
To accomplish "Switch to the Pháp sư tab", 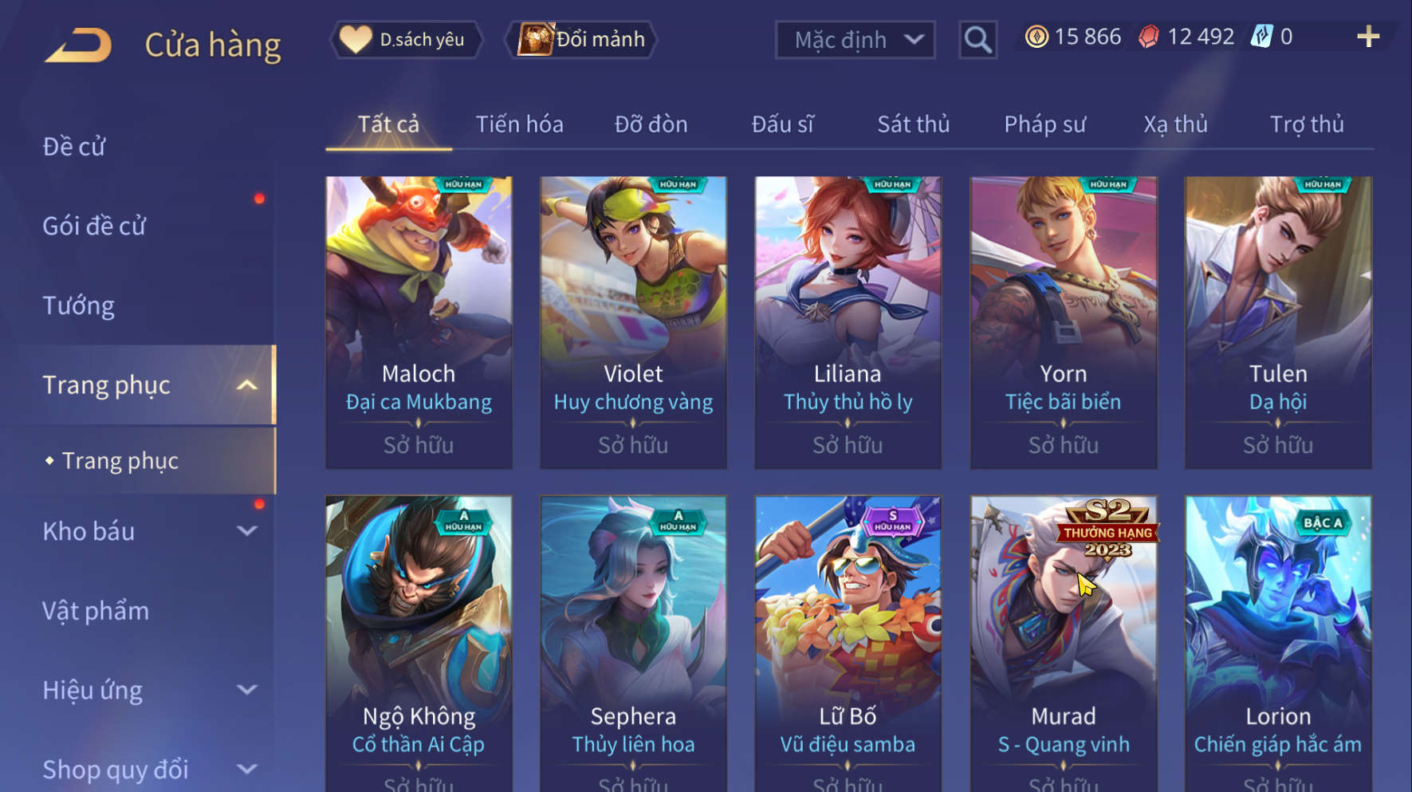I will [x=1044, y=124].
